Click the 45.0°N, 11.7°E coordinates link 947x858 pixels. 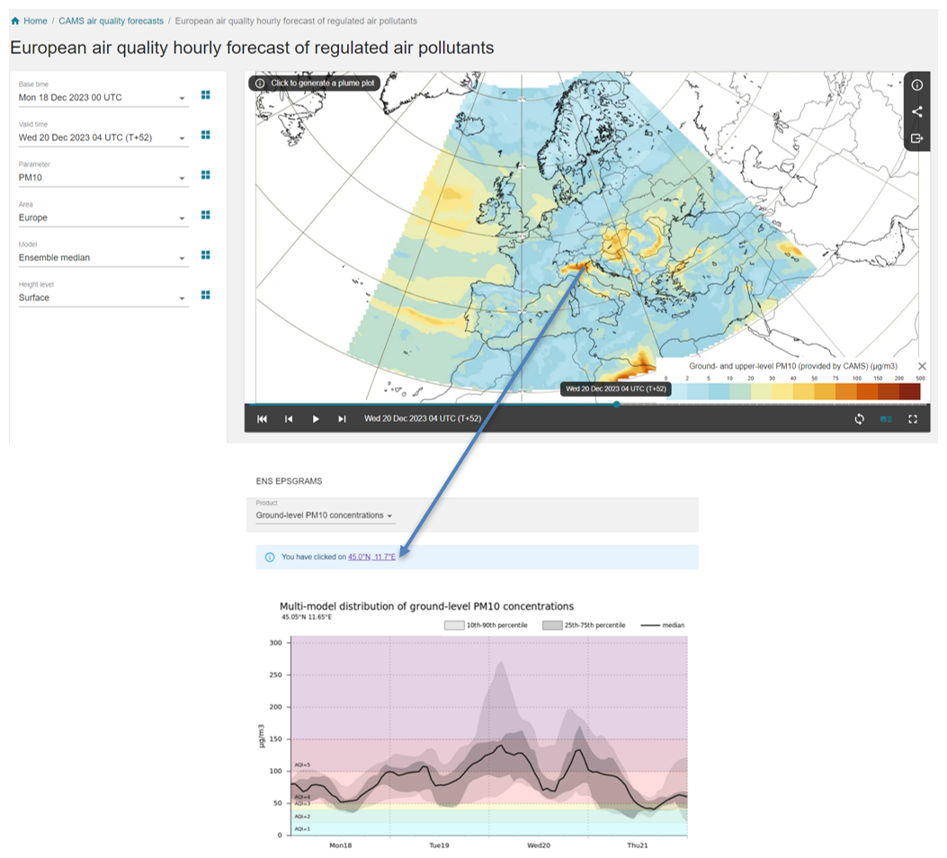(378, 558)
